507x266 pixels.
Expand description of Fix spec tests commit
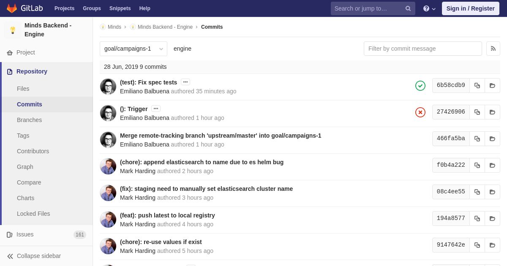pos(185,82)
